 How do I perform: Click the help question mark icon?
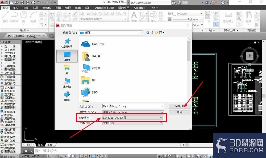click(x=223, y=3)
